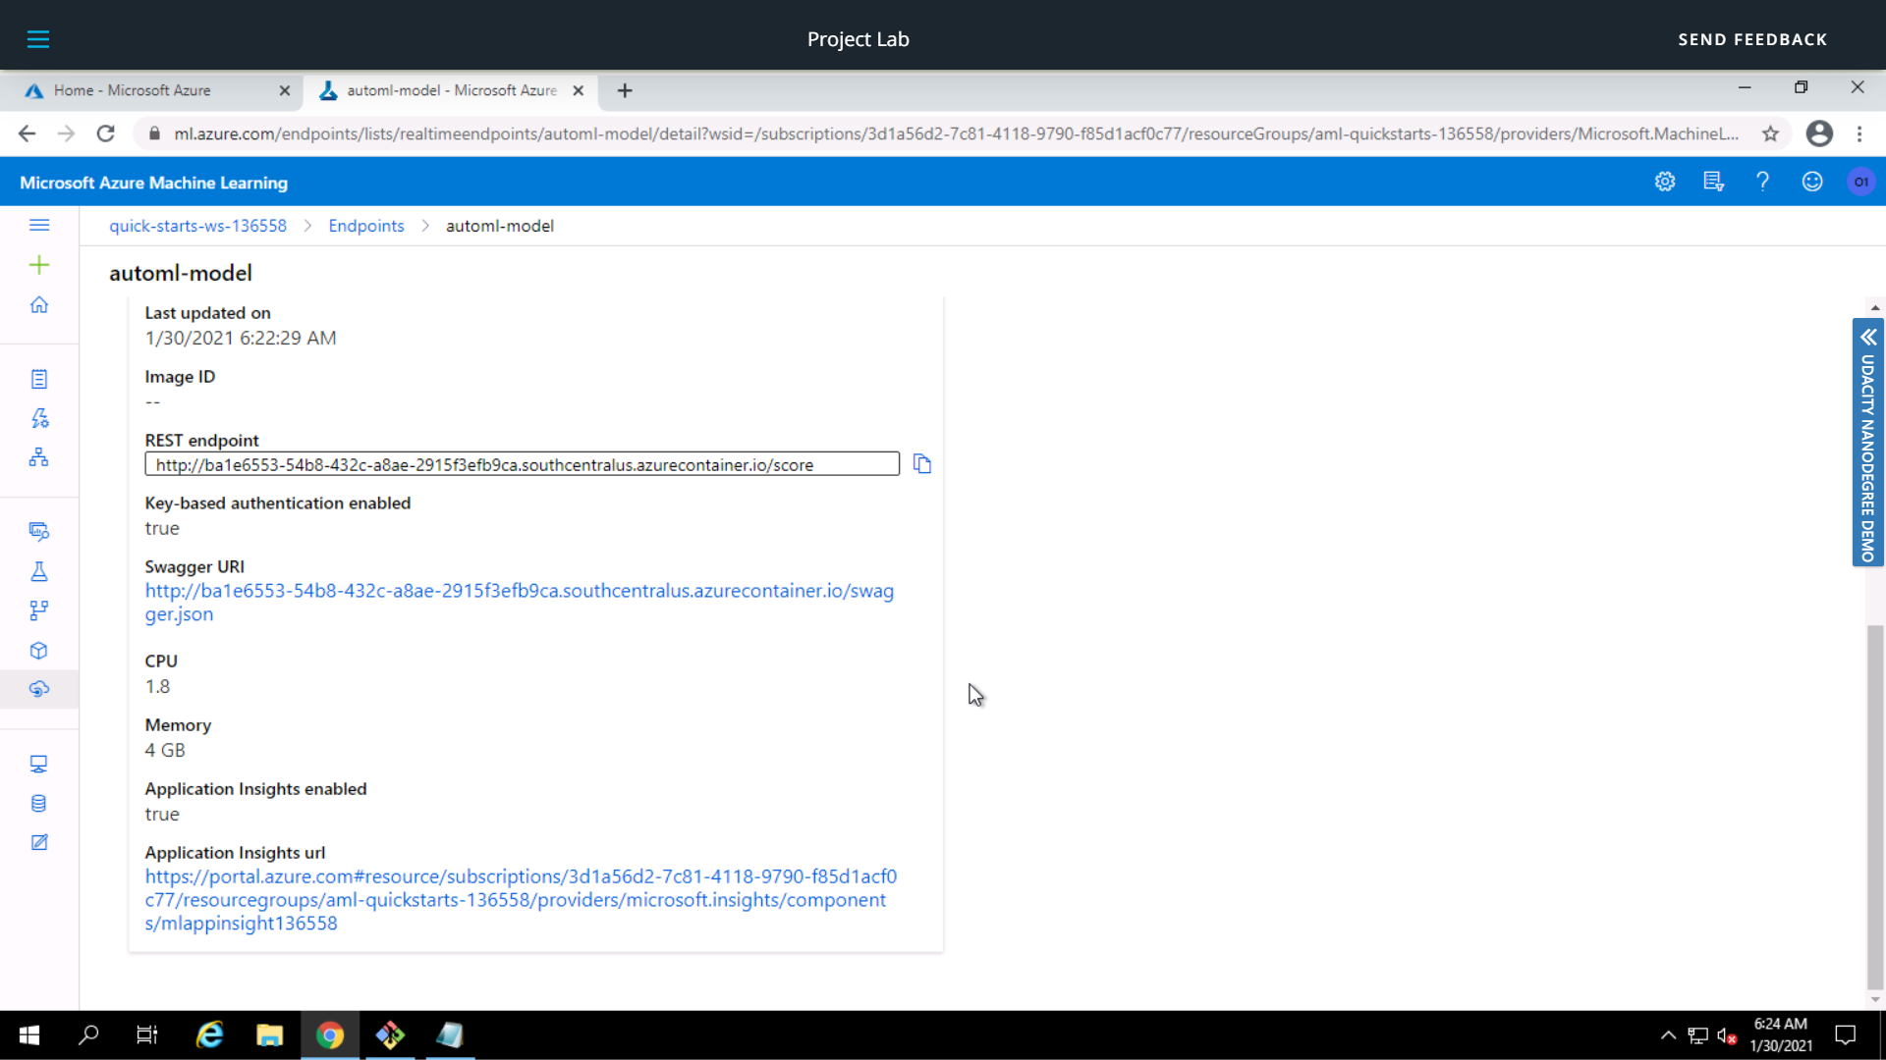Screen dimensions: 1886x1060
Task: Send a smiley feedback
Action: point(1811,182)
